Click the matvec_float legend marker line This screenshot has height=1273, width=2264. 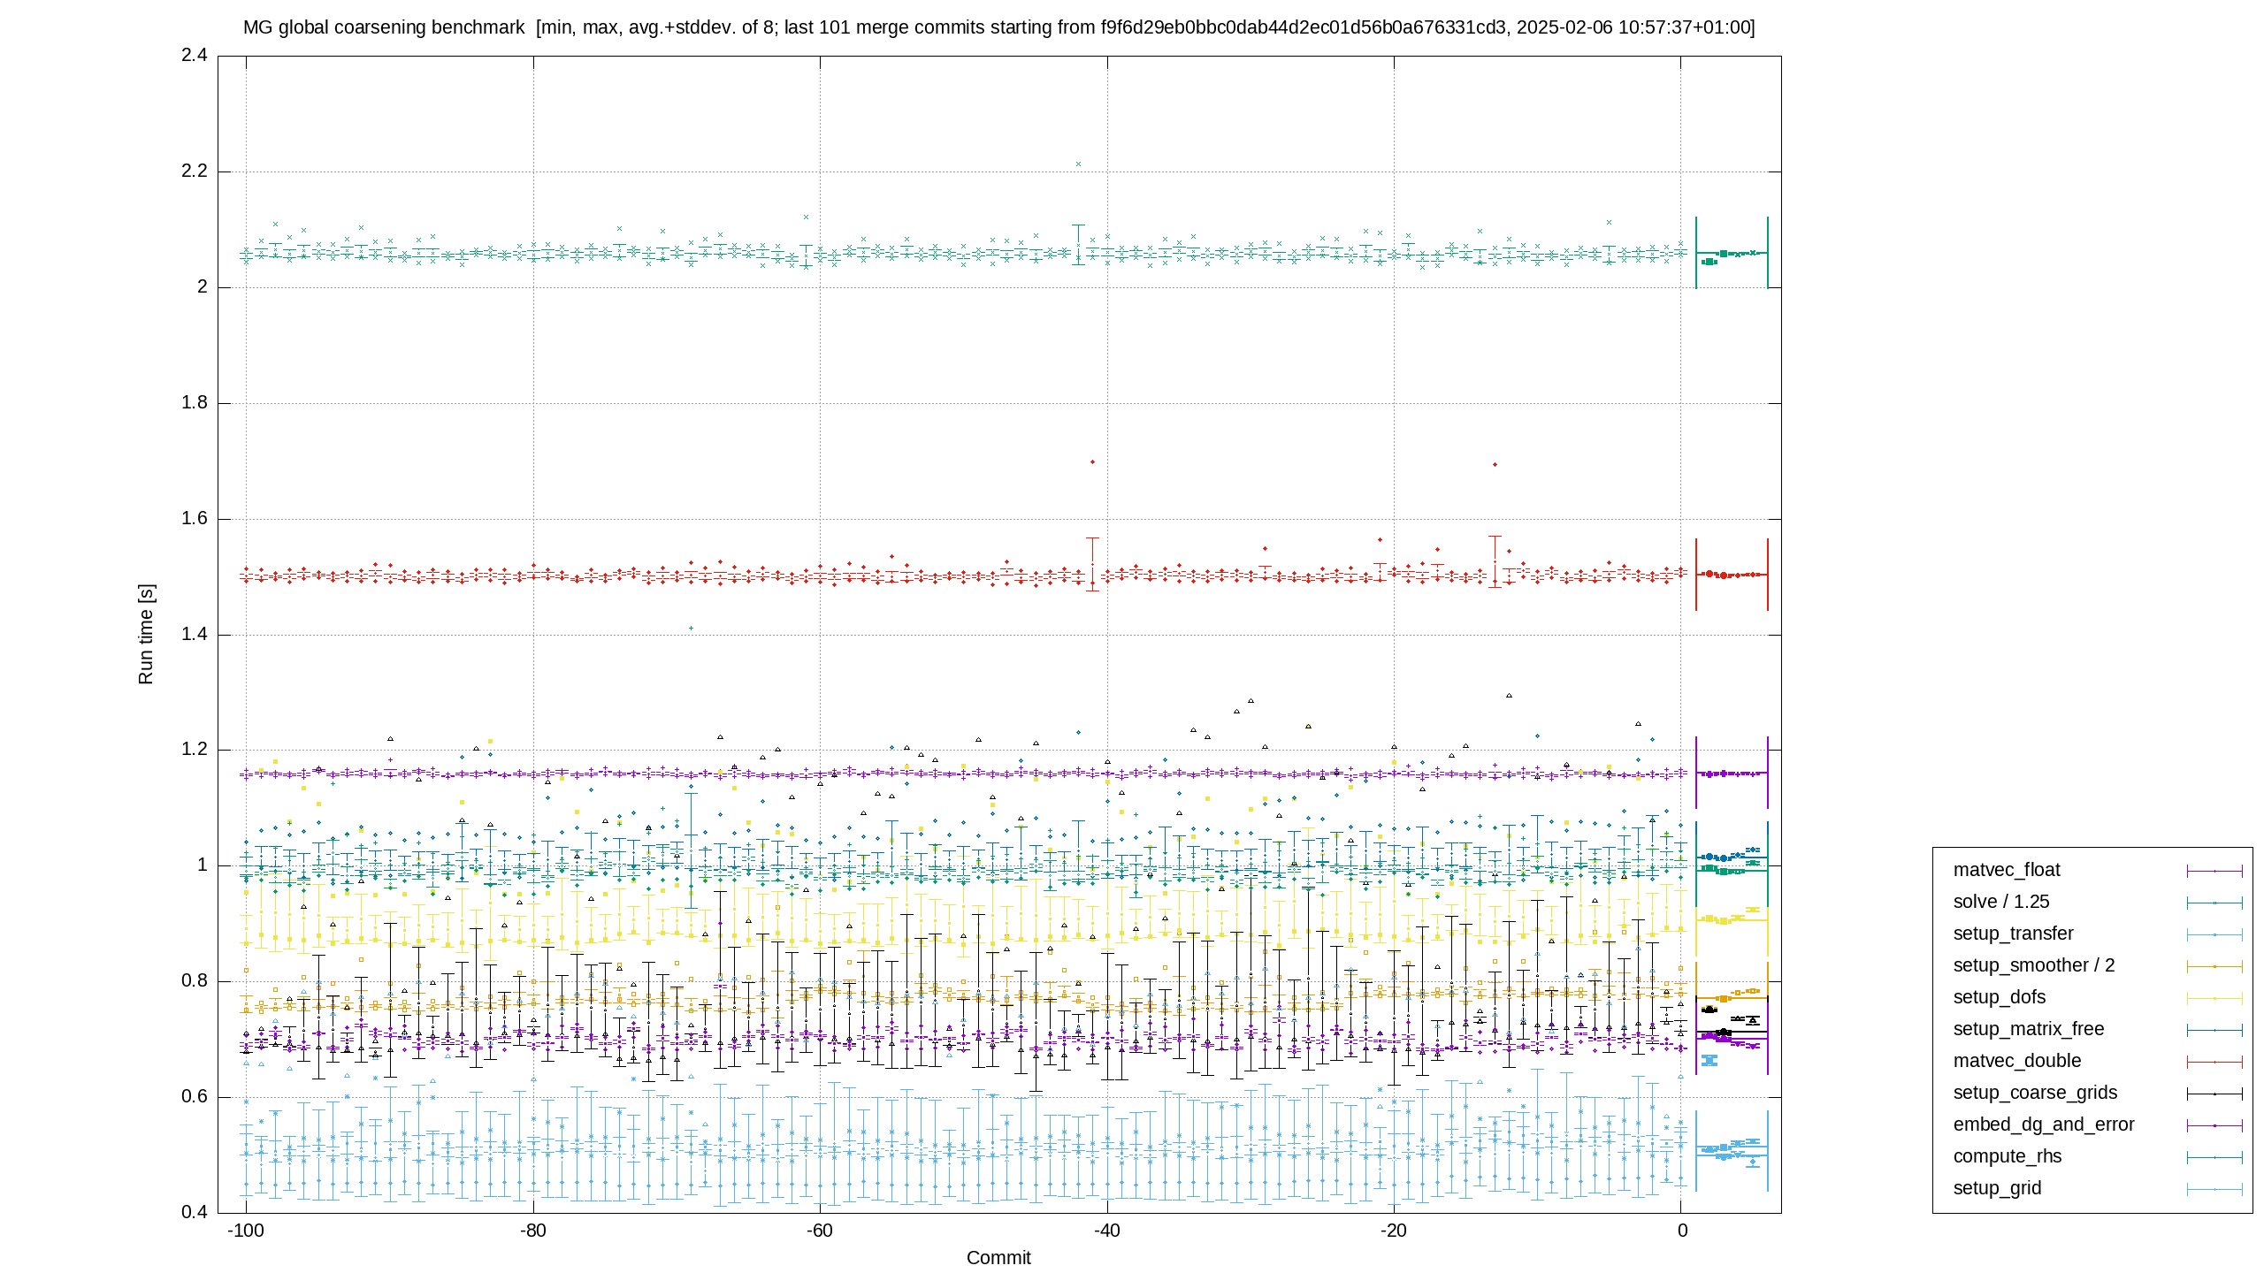pos(2214,871)
